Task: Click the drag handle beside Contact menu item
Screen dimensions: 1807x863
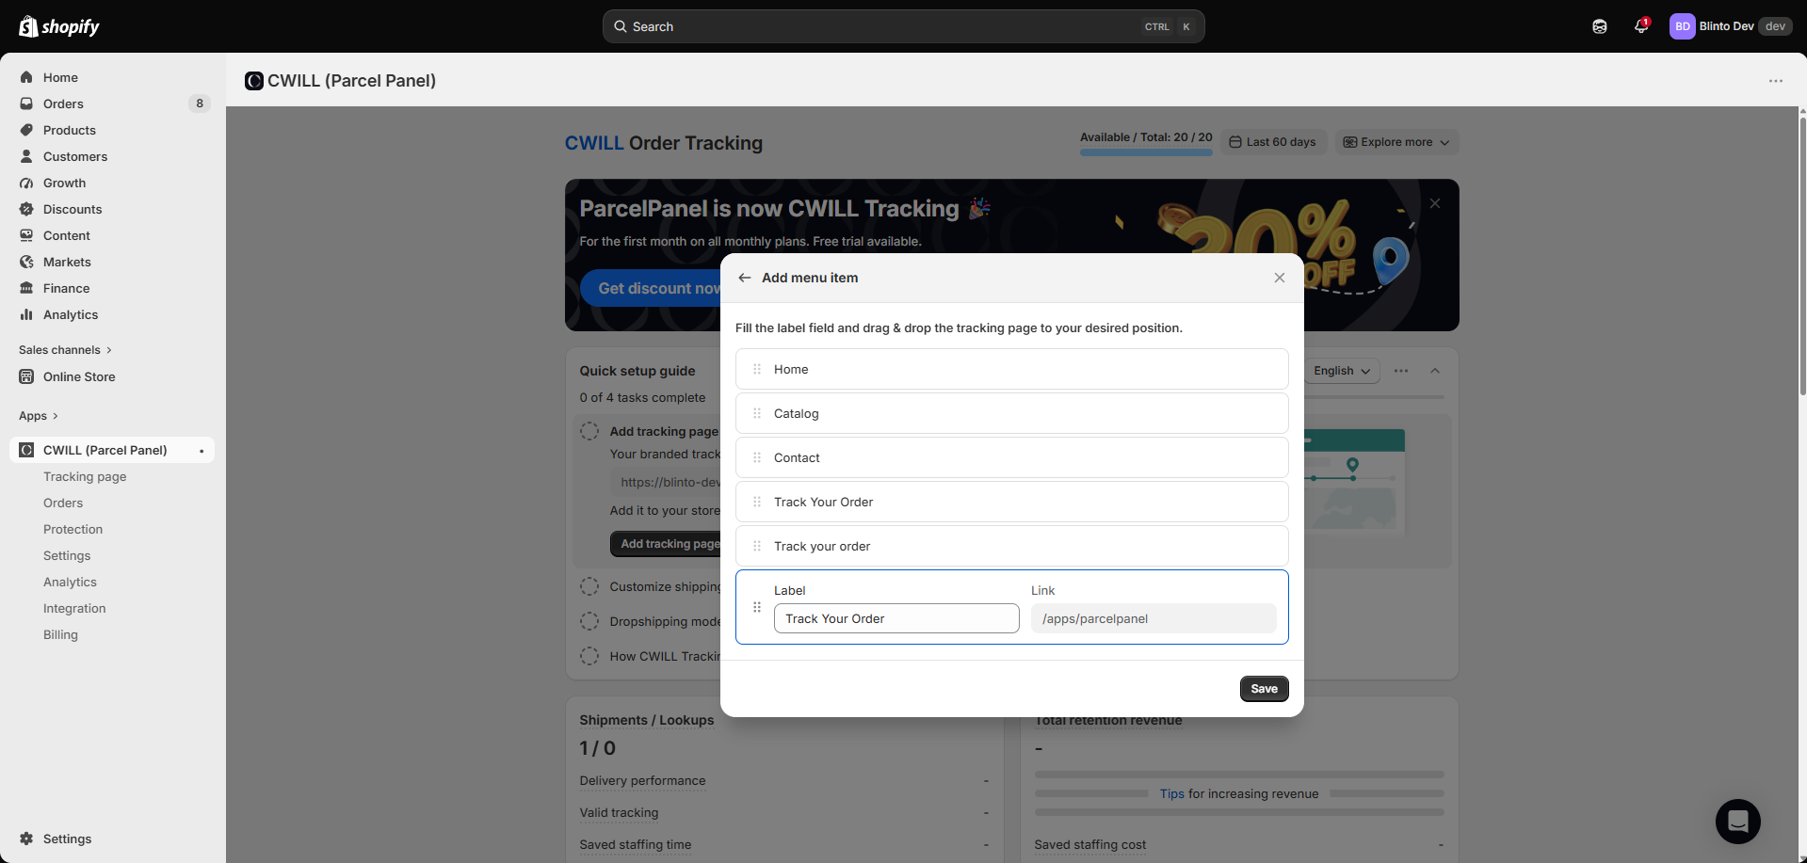Action: click(757, 457)
